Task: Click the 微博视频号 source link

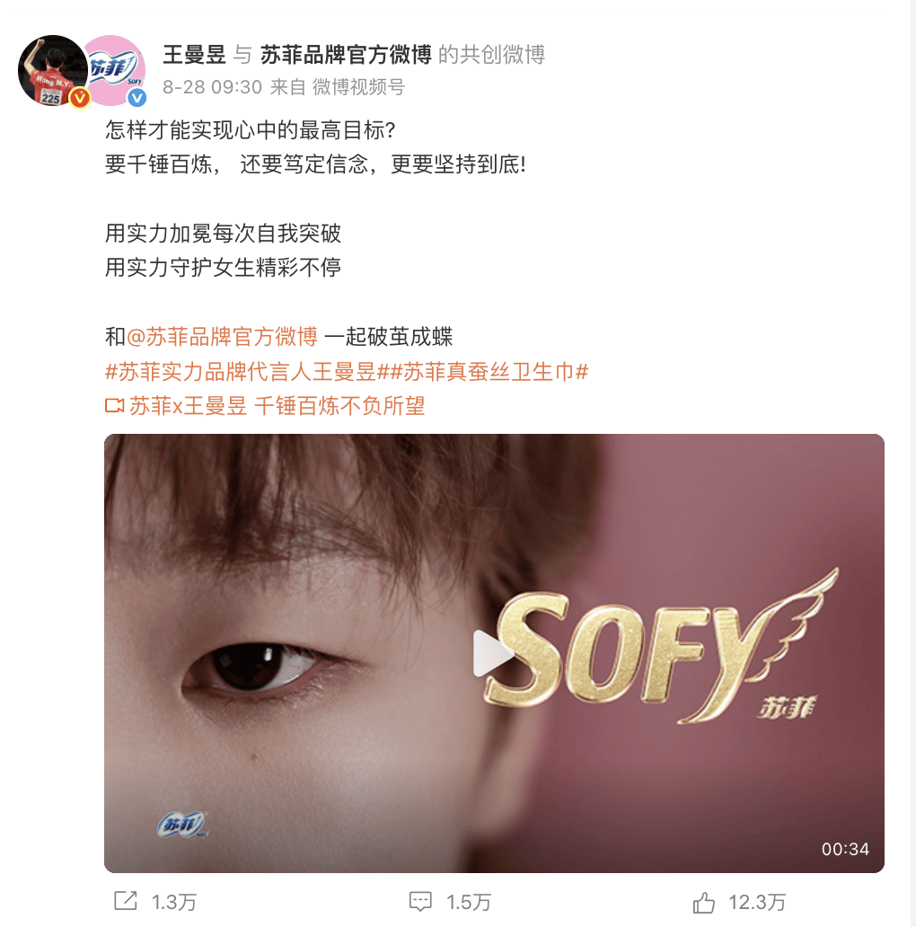Action: point(358,87)
